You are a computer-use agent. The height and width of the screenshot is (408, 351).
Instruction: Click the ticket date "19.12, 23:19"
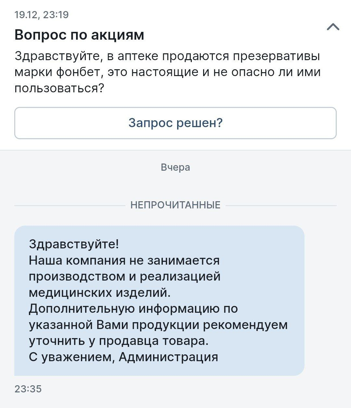point(42,15)
